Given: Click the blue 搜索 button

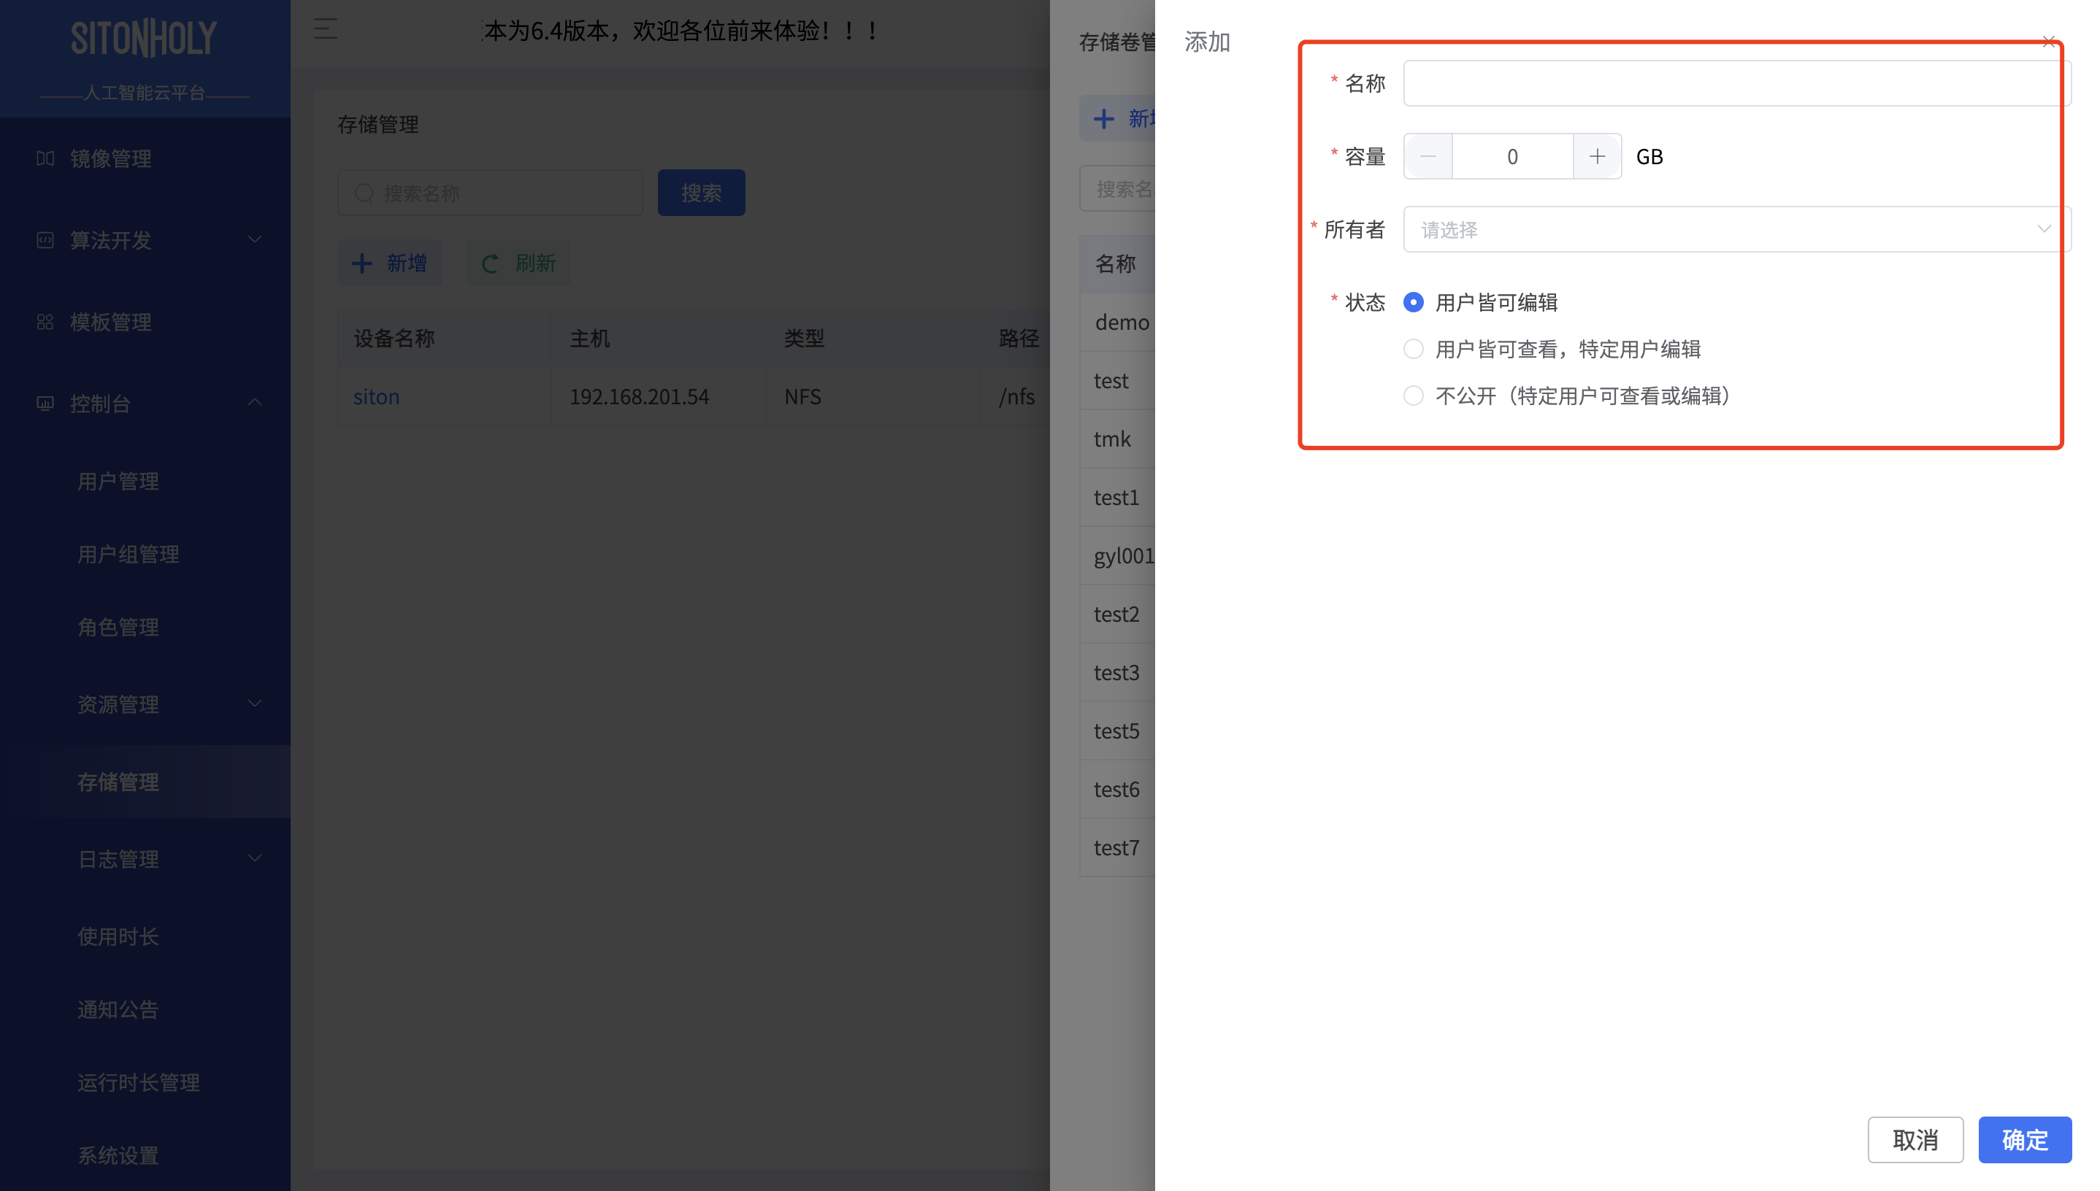Looking at the screenshot, I should coord(702,193).
